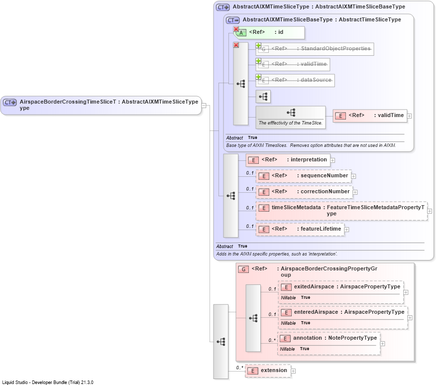Click the E icon of correctionNumber
This screenshot has width=436, height=385.
click(x=264, y=192)
